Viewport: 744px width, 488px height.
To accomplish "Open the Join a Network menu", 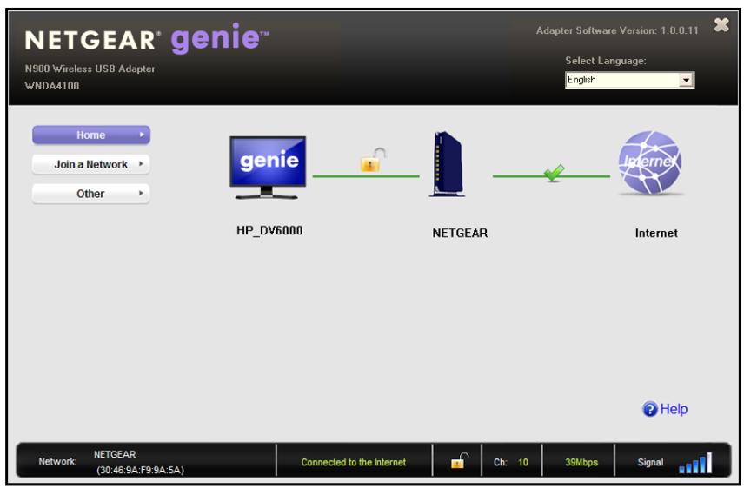I will pos(91,164).
